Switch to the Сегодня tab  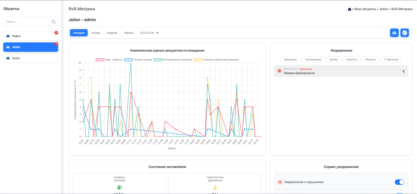click(79, 33)
